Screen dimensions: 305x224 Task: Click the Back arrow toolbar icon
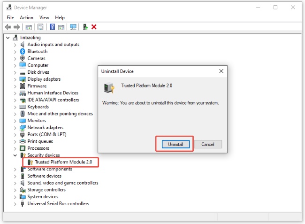tap(8, 27)
